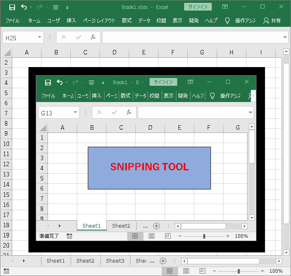This screenshot has height=276, width=291.
Task: Click the outer horizontal scrollbar left arrow
Action: [184, 261]
